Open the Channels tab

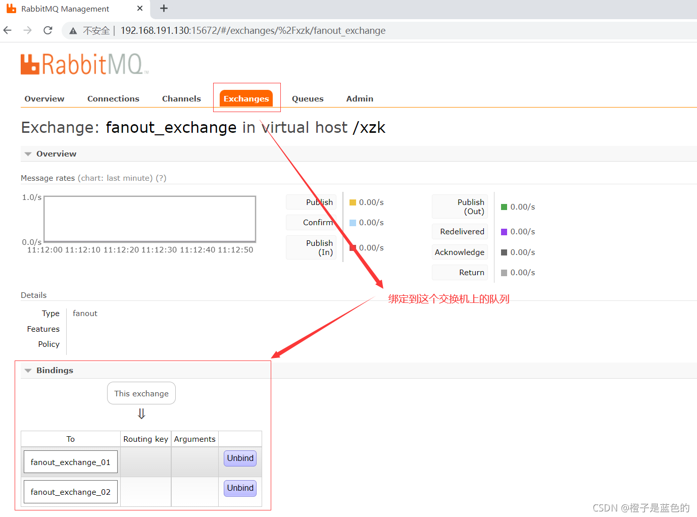point(181,98)
